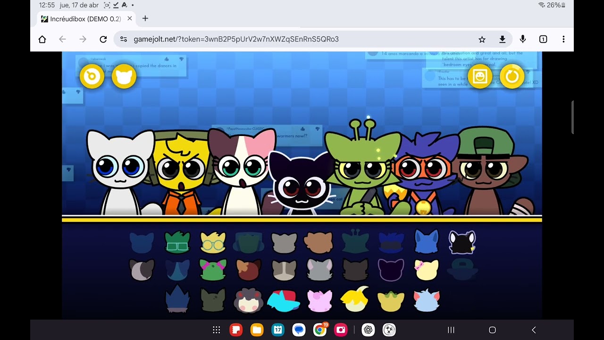Select the gray cat icon with tan stripe
This screenshot has height=340, width=604.
284,270
